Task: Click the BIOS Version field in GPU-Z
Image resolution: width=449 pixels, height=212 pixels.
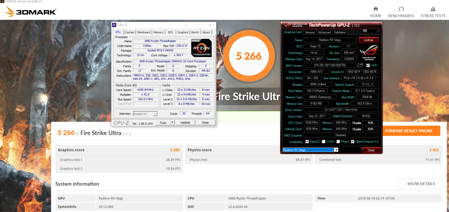Action: coord(330,65)
